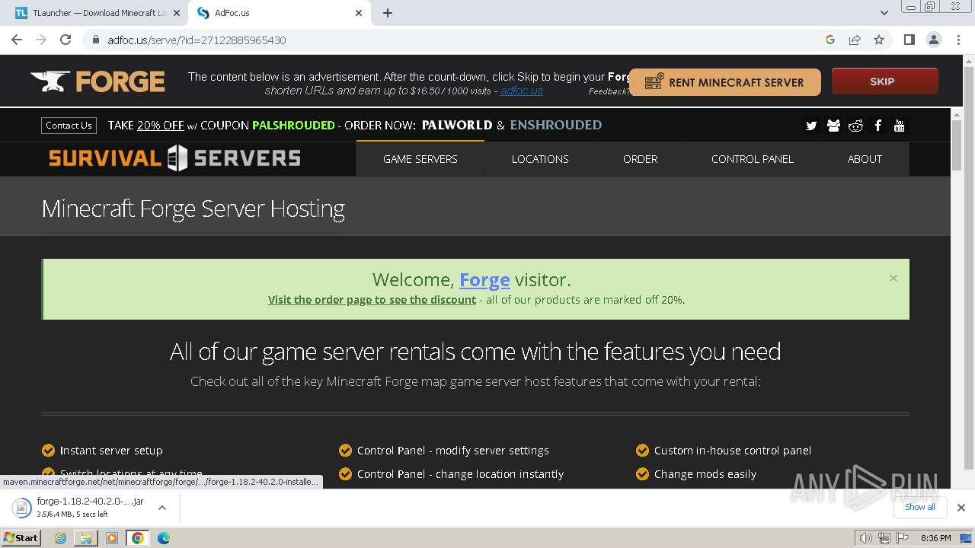The image size is (975, 548).
Task: Click the browser forward arrow
Action: (x=41, y=40)
